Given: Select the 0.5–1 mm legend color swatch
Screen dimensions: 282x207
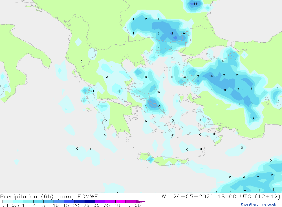Looking at the screenshot, I should (18, 201).
